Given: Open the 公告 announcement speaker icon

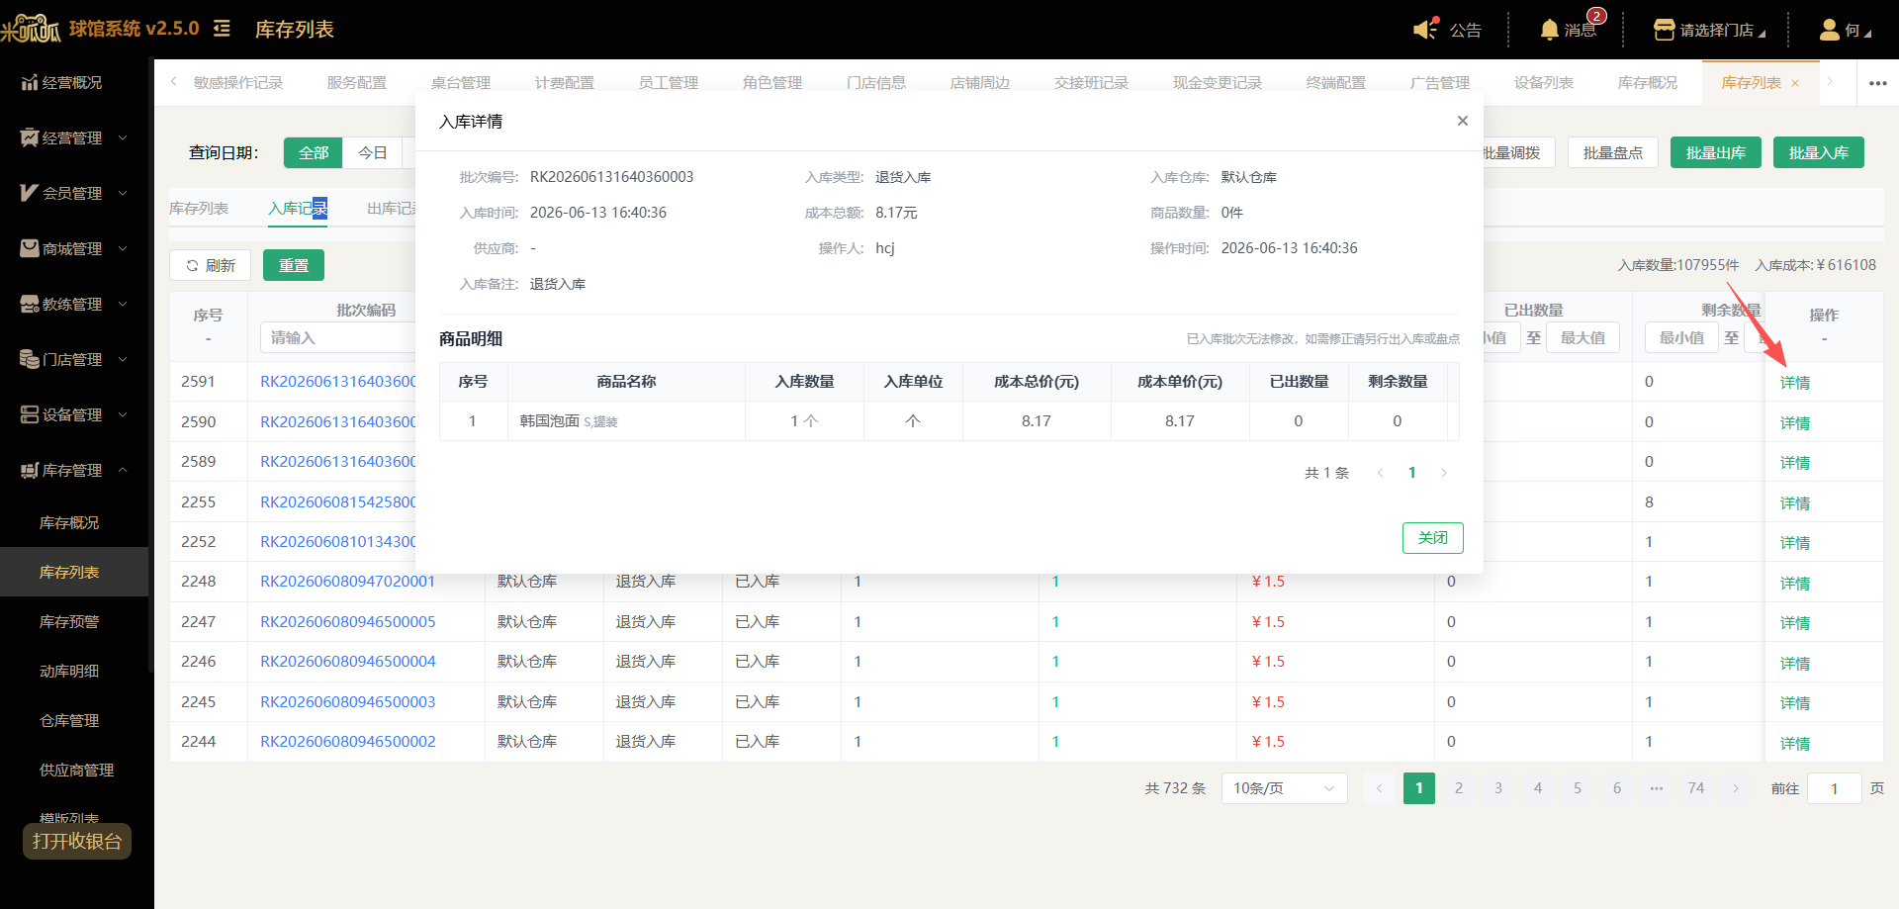Looking at the screenshot, I should [x=1425, y=29].
